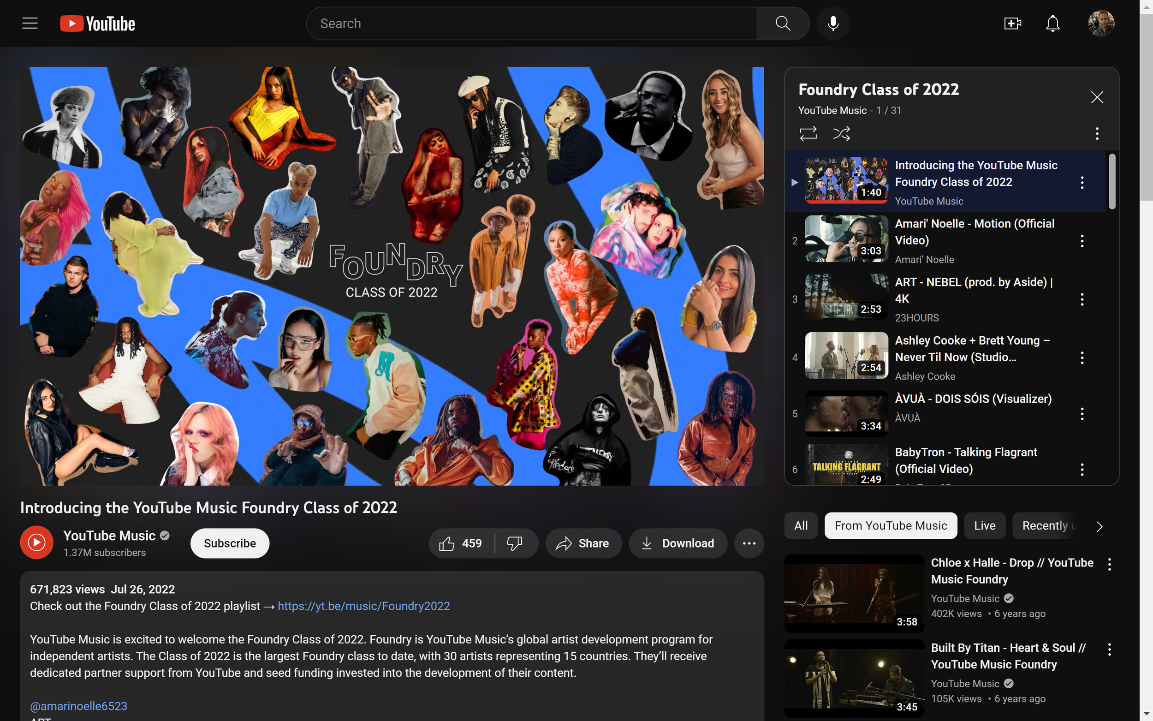Open options for Amari' Noelle - Motion video
Image resolution: width=1153 pixels, height=721 pixels.
1082,241
